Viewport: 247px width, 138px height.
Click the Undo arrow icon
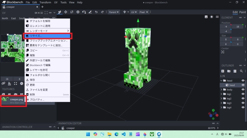coord(96,12)
